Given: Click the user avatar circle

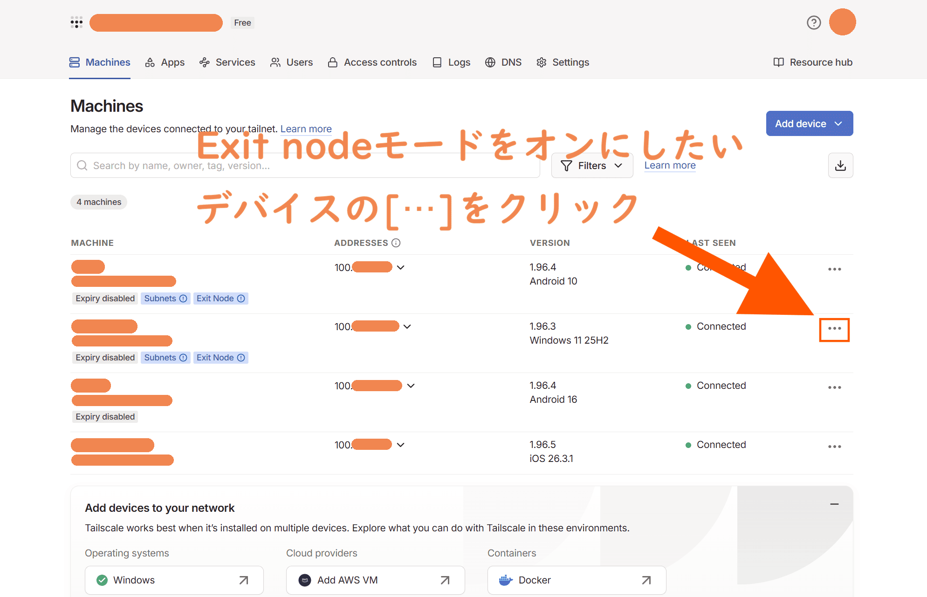Looking at the screenshot, I should [x=842, y=22].
